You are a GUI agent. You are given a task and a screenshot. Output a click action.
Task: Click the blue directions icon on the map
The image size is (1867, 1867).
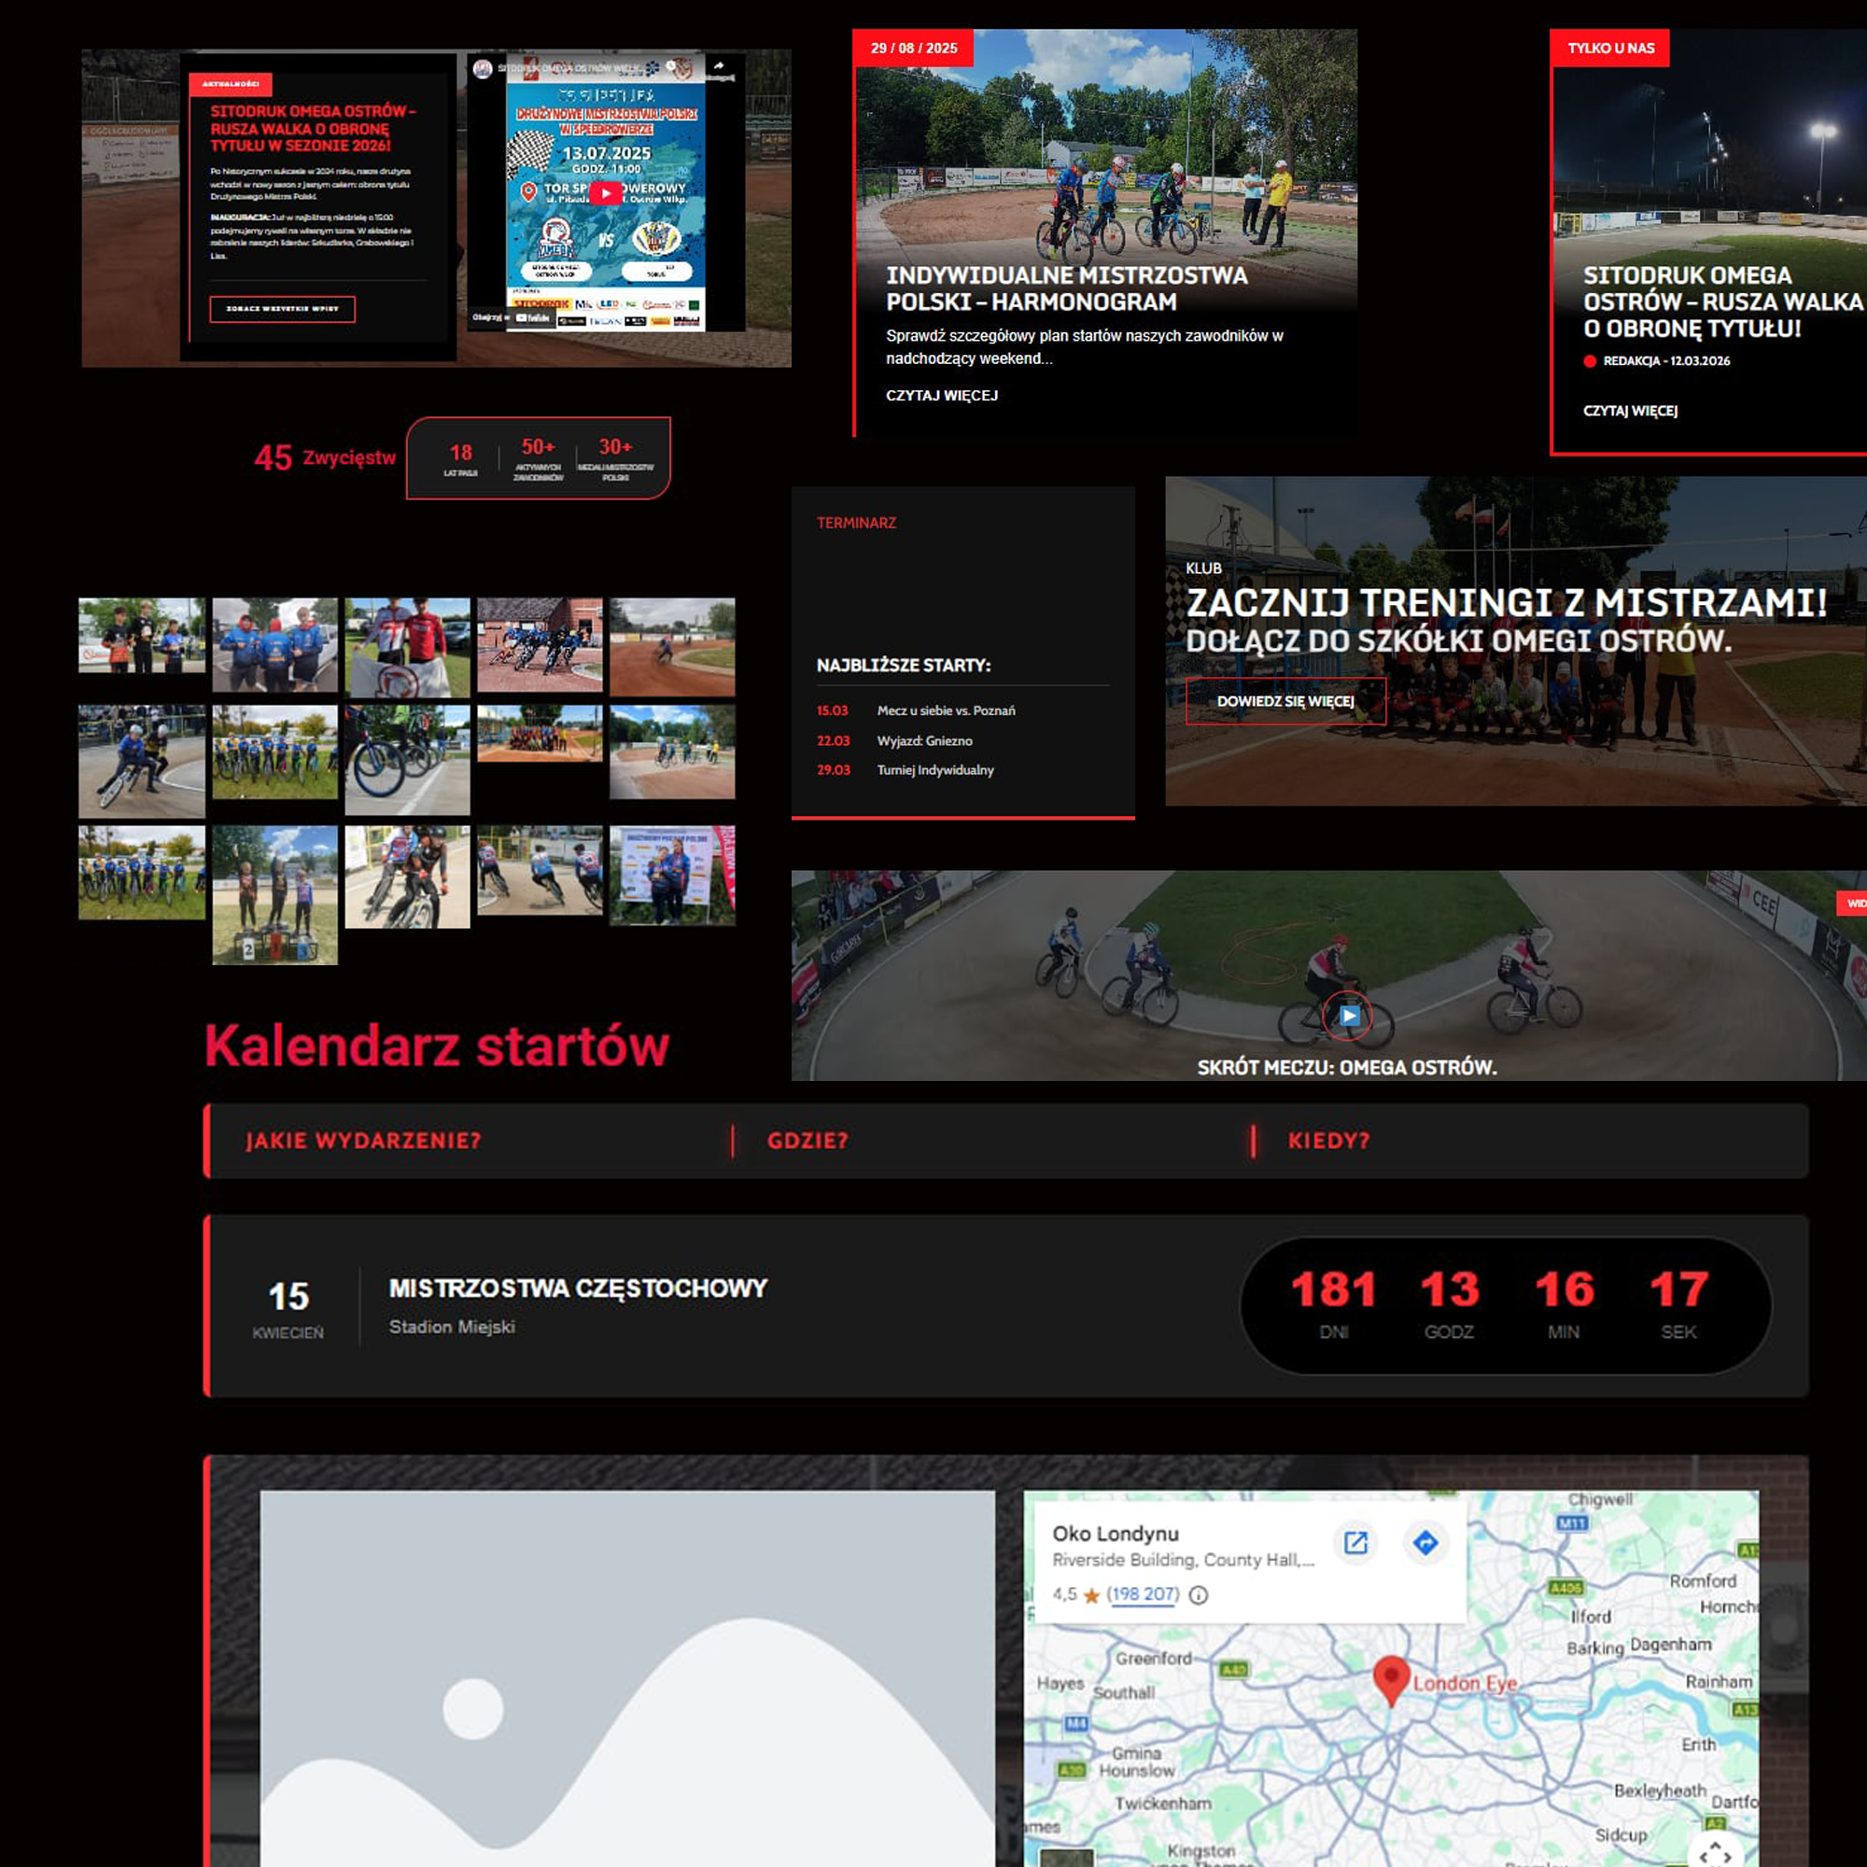pyautogui.click(x=1425, y=1542)
